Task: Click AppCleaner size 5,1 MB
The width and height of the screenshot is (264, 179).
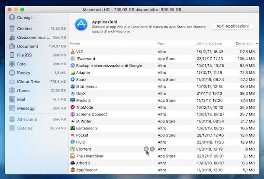Action: (249, 170)
